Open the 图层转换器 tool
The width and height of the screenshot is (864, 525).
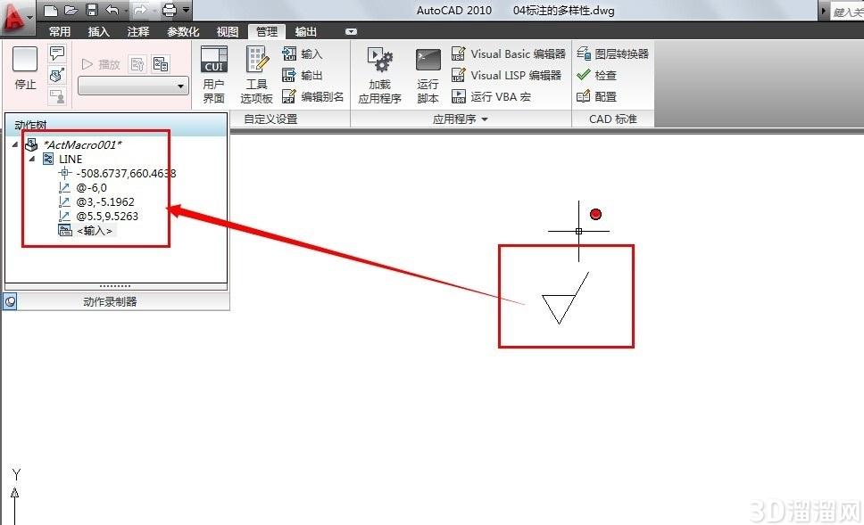(612, 54)
